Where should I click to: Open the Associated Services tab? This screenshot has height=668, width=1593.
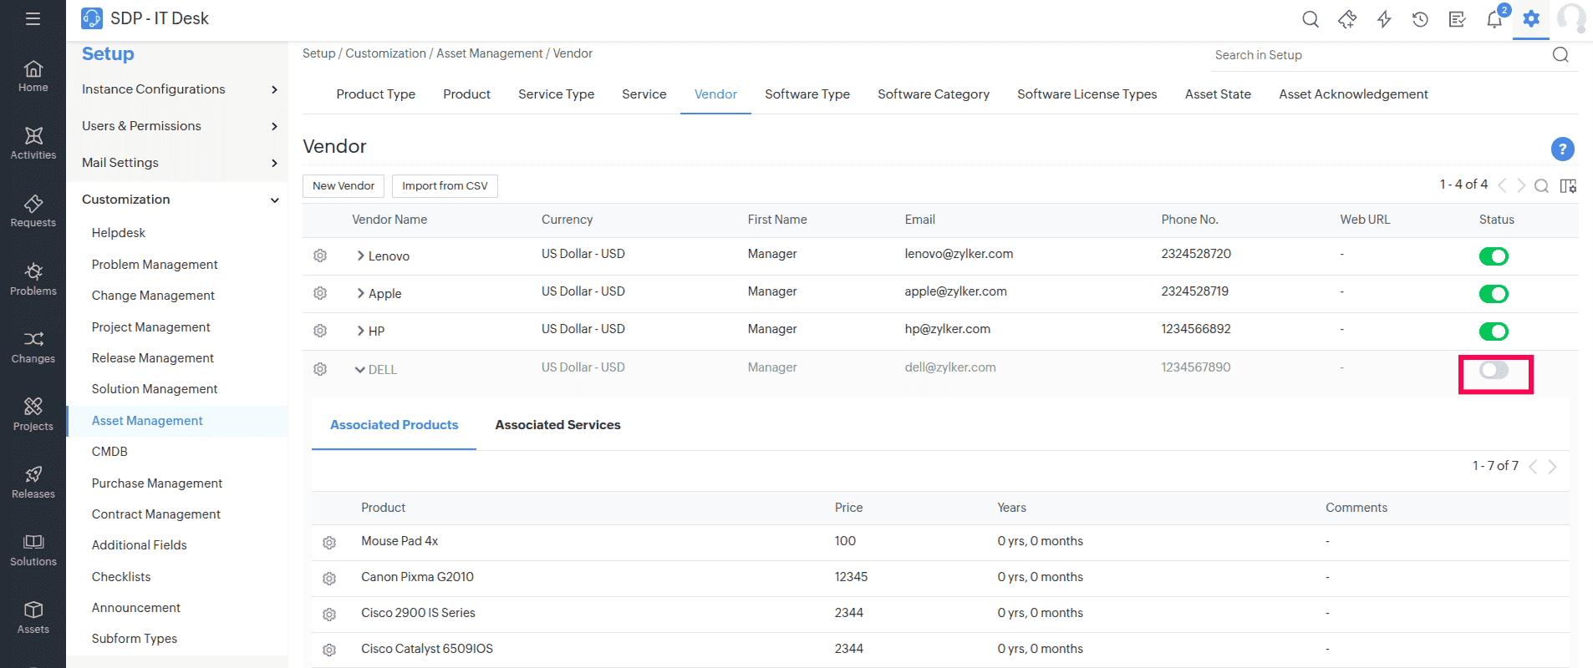tap(557, 425)
